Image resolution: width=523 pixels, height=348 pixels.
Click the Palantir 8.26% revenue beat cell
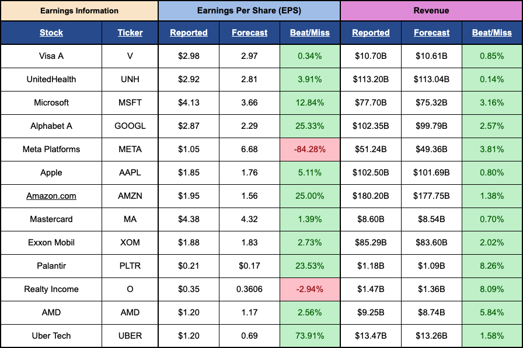click(491, 266)
